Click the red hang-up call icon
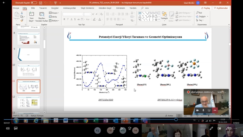The height and width of the screenshot is (137, 243). click(x=215, y=110)
